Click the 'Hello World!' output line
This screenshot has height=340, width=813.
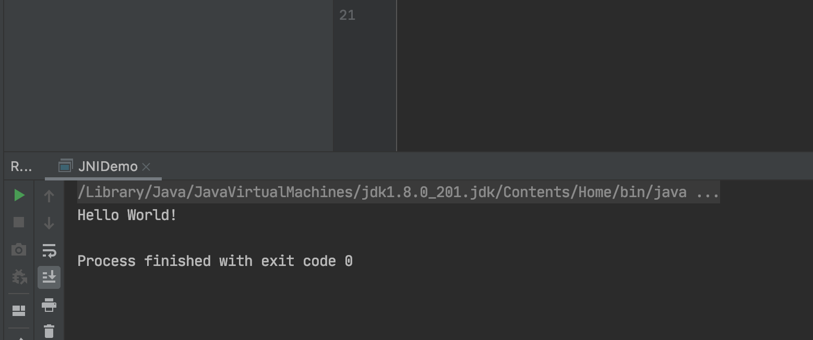[127, 214]
